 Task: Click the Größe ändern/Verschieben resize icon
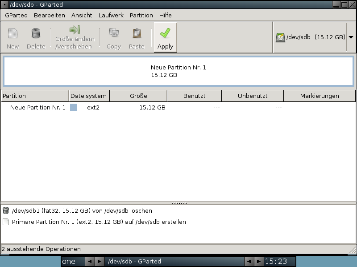[75, 30]
